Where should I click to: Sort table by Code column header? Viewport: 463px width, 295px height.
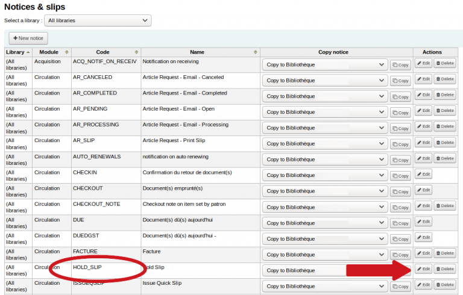coord(106,52)
